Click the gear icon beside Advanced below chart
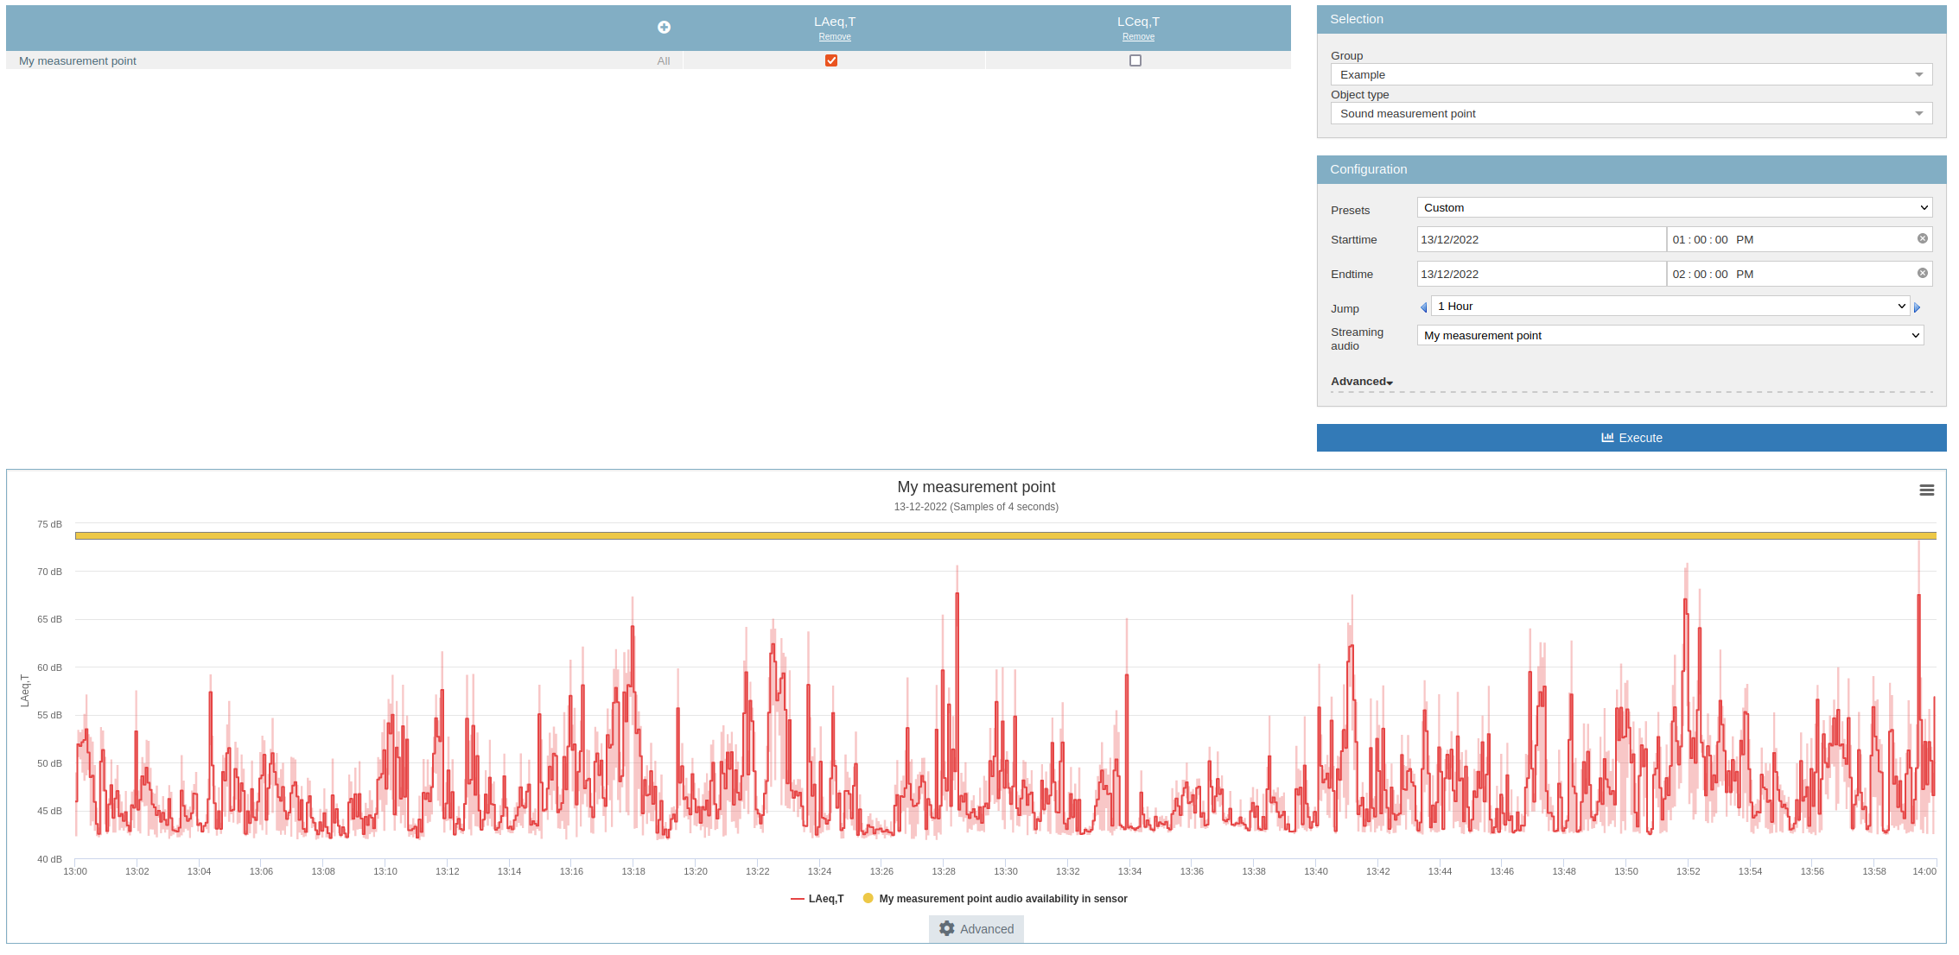This screenshot has width=1959, height=955. 947,928
